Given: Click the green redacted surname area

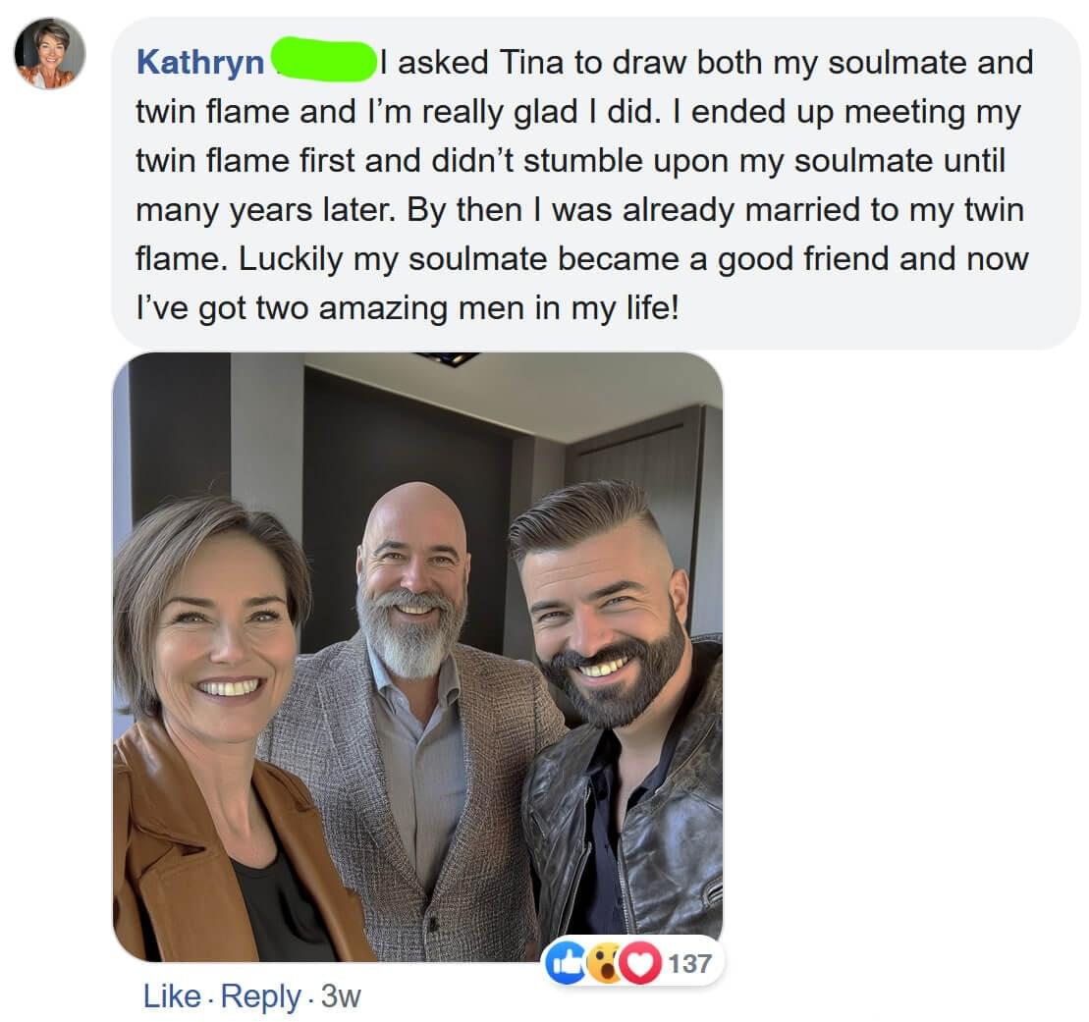Looking at the screenshot, I should click(x=322, y=61).
